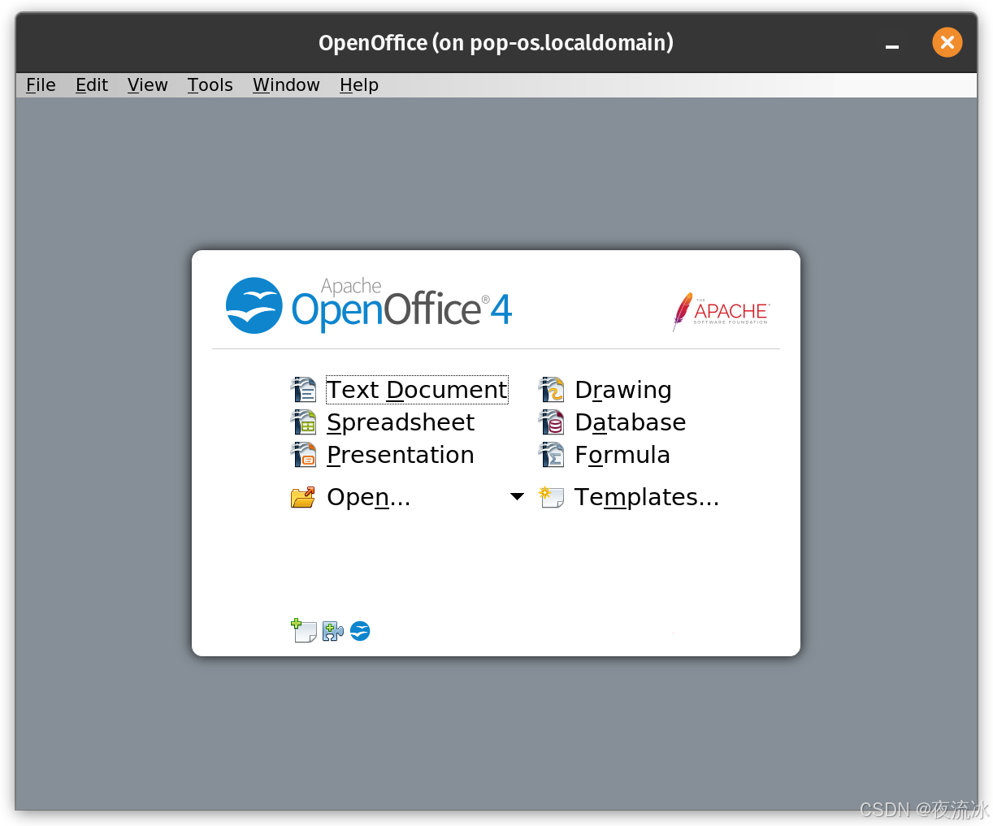Create a new Formula
This screenshot has width=993, height=826.
click(622, 455)
